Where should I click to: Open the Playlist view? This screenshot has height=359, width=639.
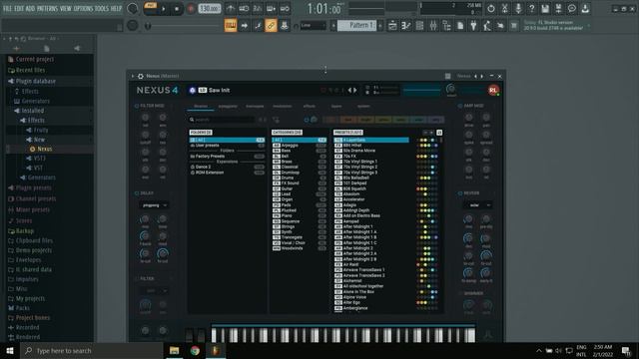392,26
